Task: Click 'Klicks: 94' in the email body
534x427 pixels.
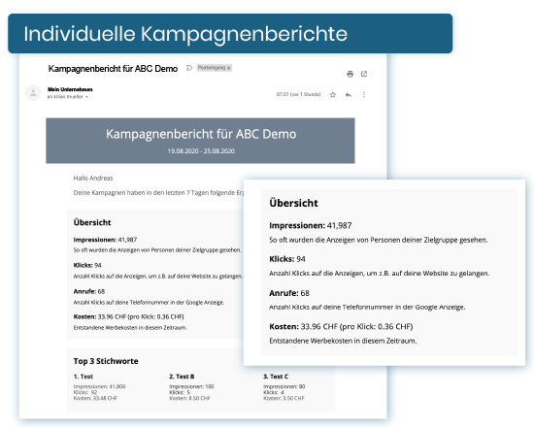Action: pyautogui.click(x=87, y=265)
